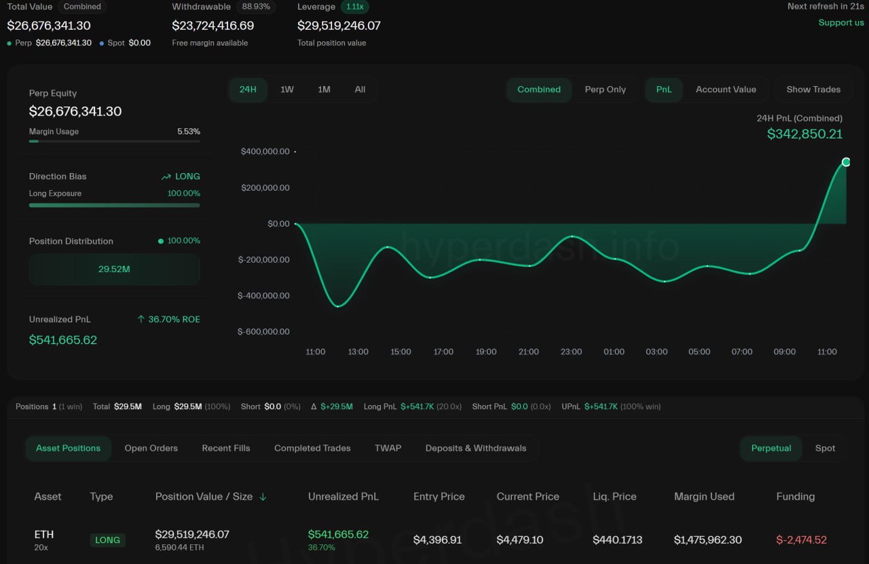Click the 29.52M position distribution block
Viewport: 869px width, 564px height.
(114, 269)
